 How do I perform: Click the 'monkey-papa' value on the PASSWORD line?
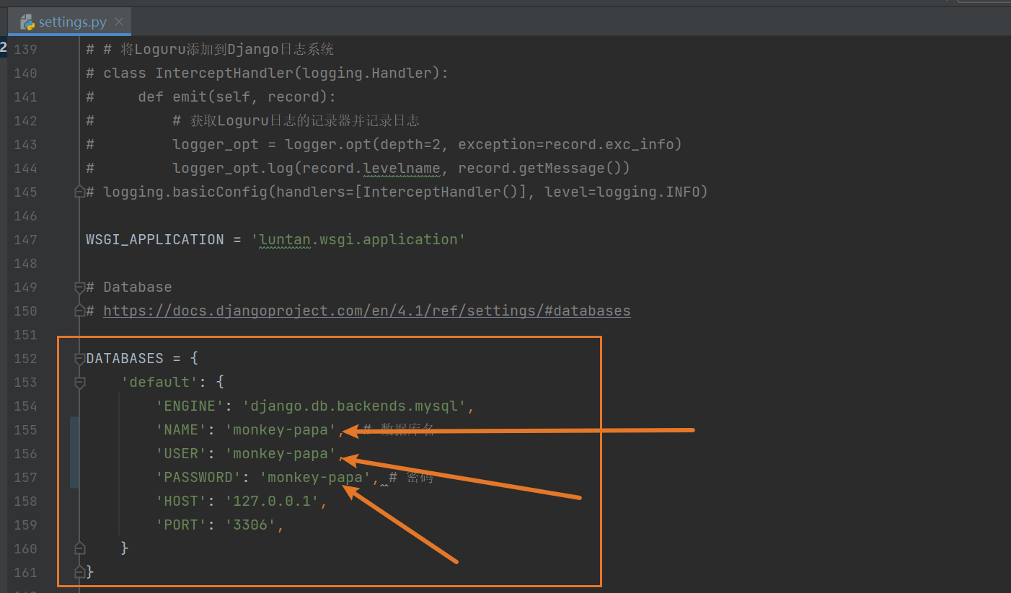point(315,478)
